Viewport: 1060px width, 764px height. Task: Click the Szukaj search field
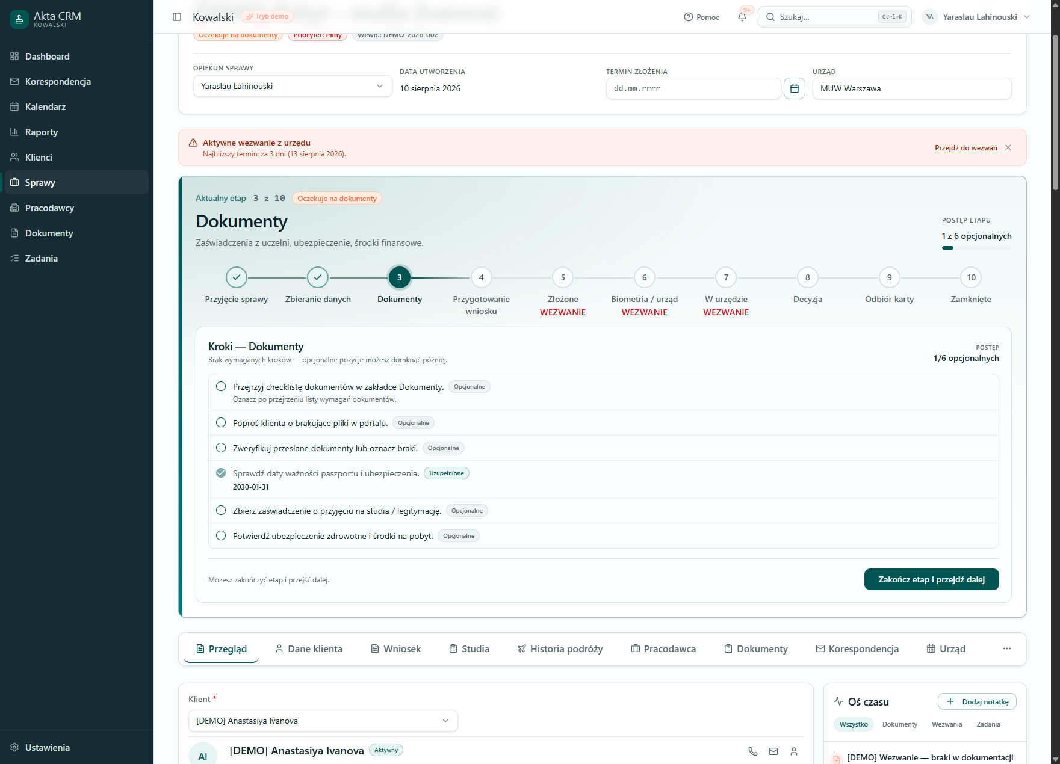(835, 17)
